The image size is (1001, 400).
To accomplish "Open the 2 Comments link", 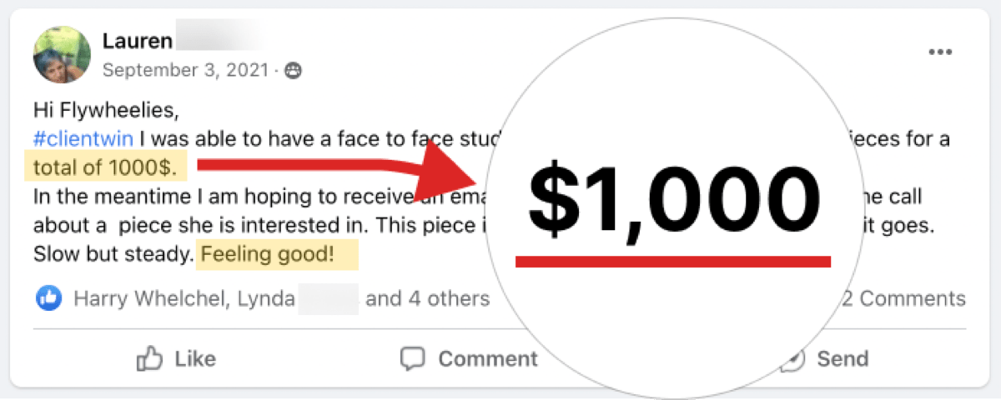I will pos(903,298).
